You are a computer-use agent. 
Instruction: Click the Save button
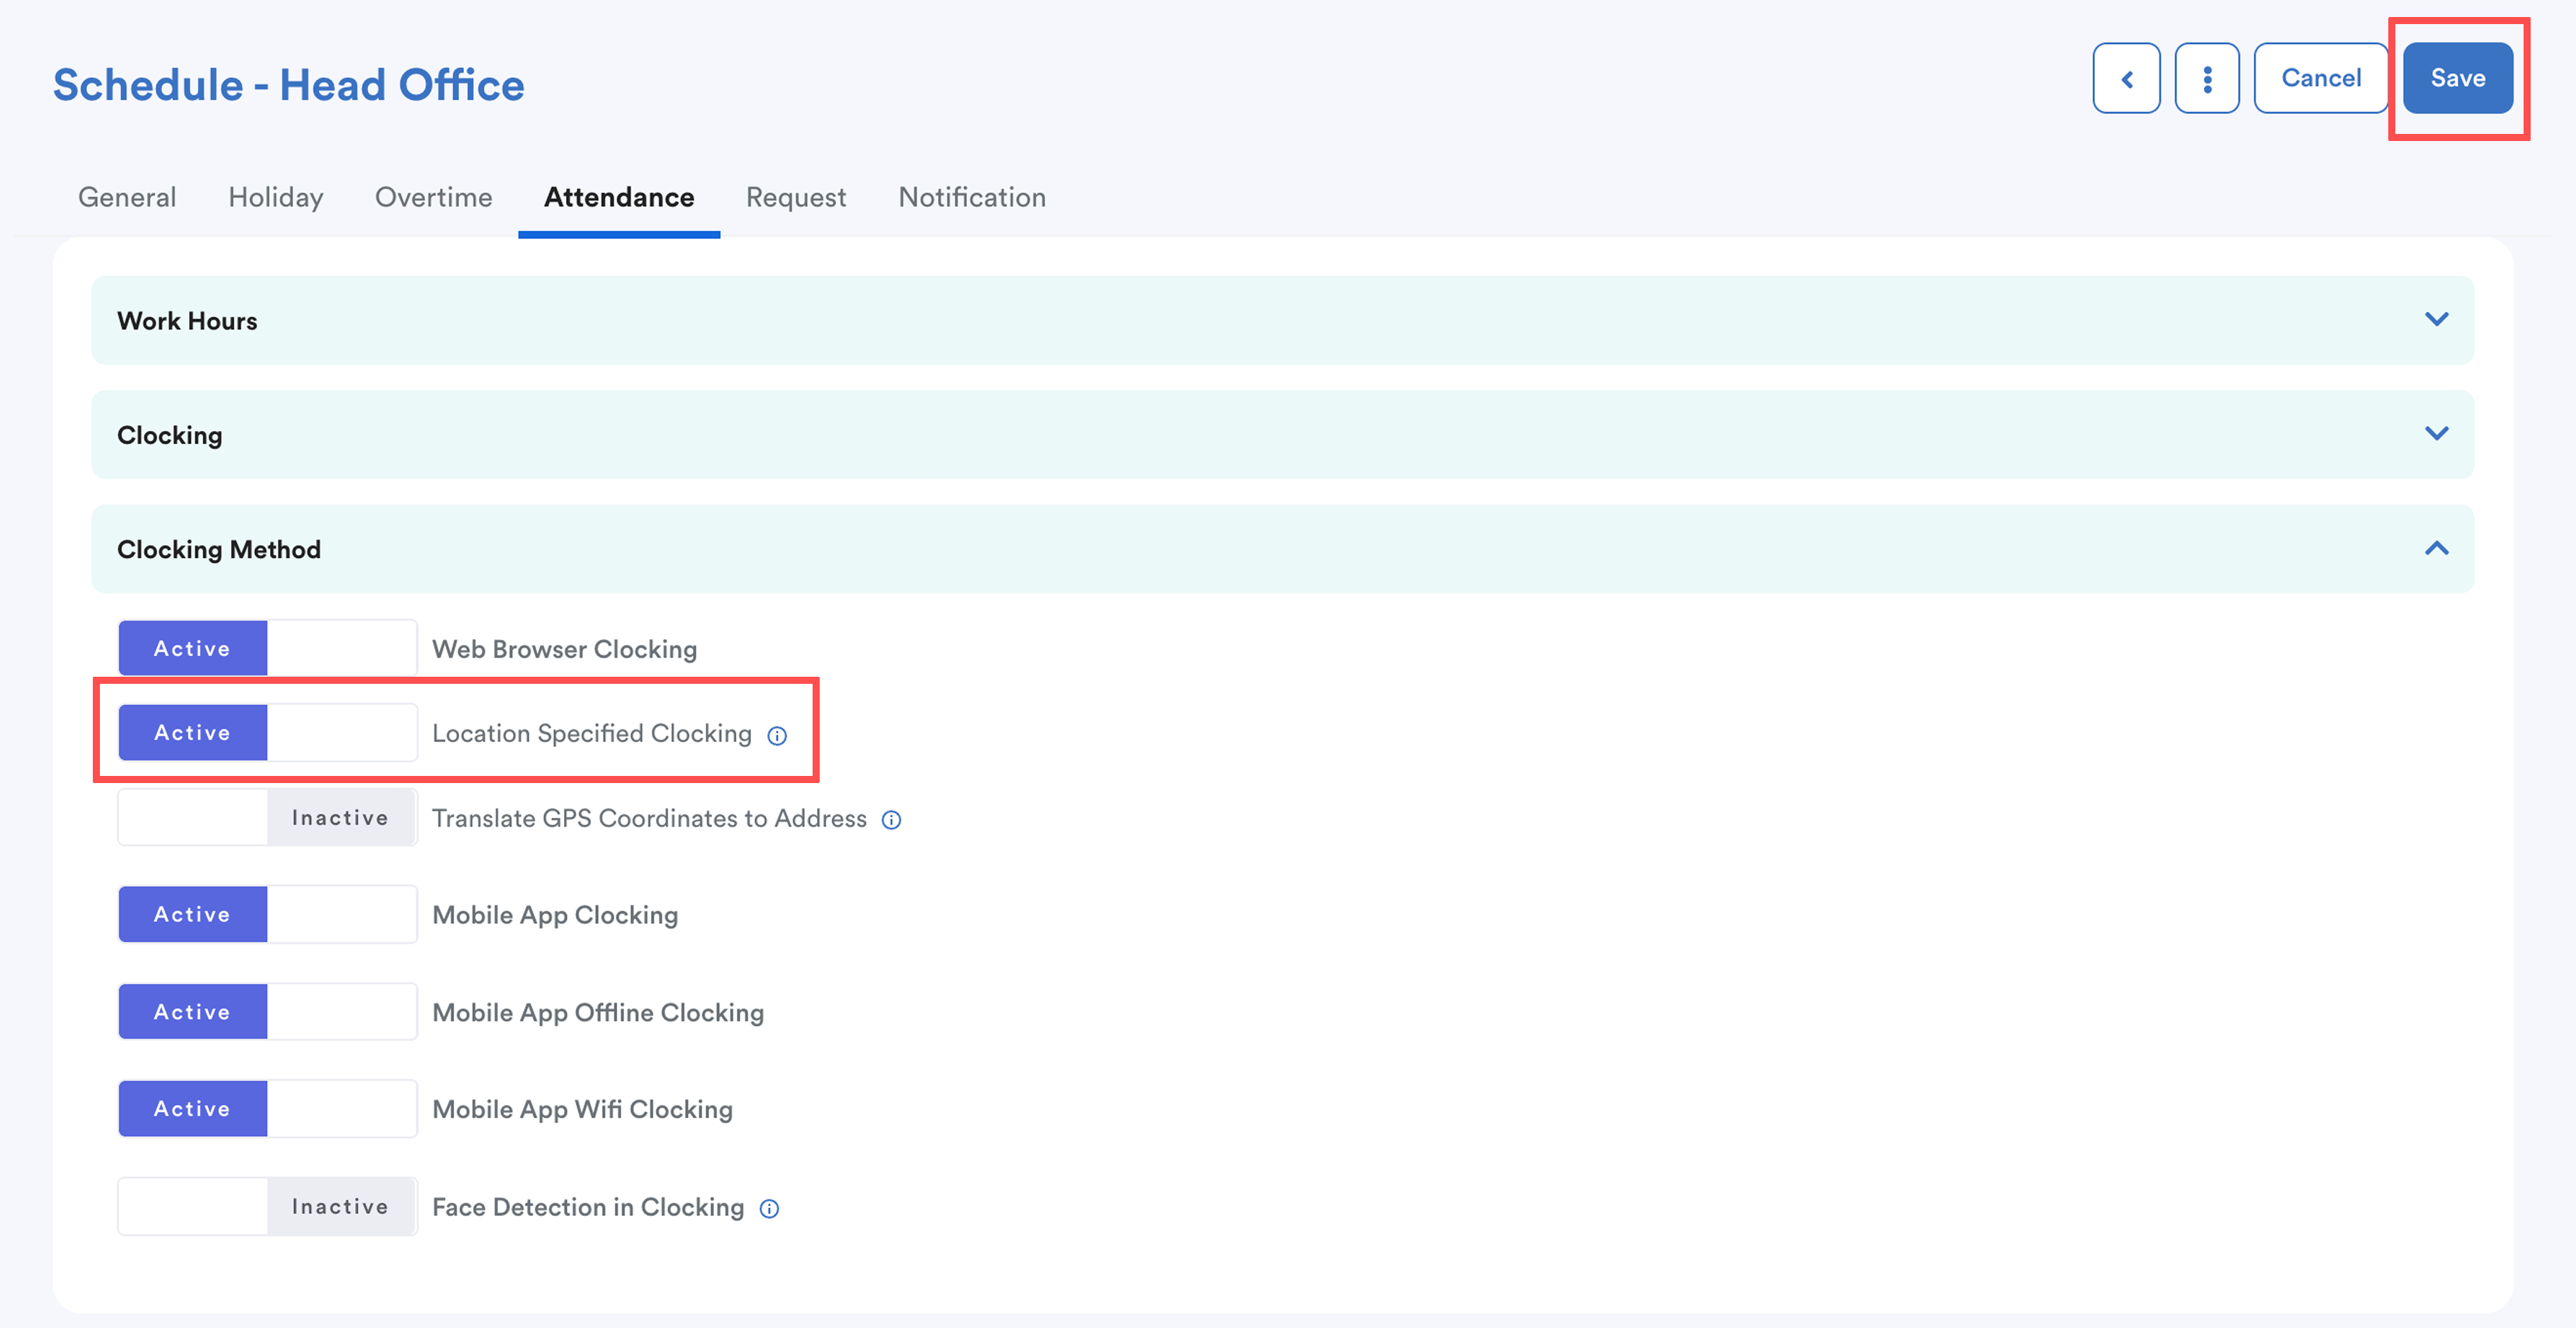pos(2457,78)
